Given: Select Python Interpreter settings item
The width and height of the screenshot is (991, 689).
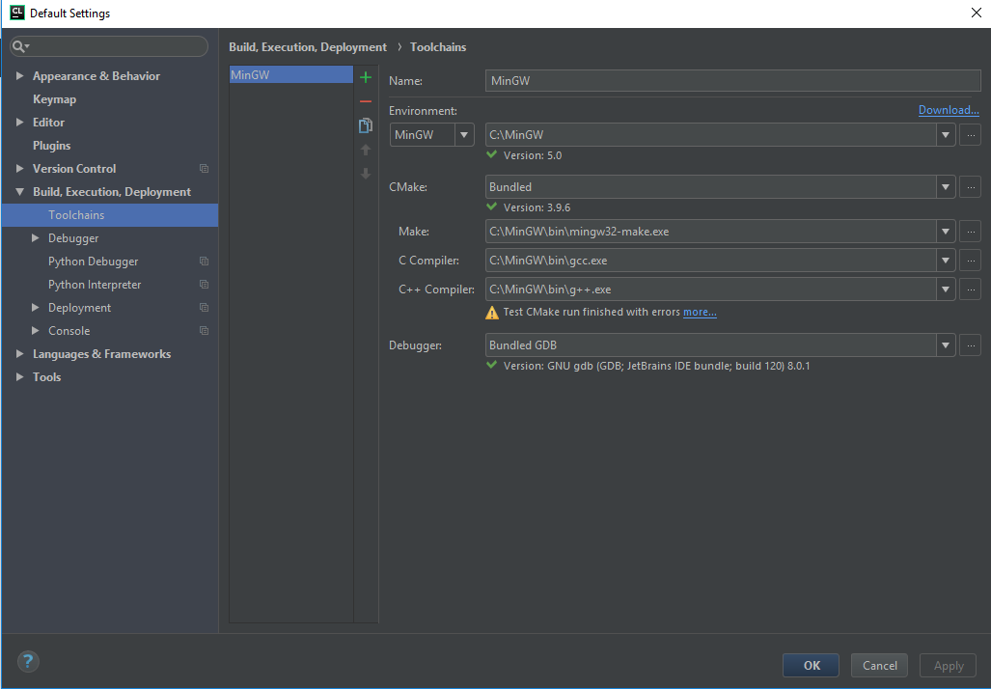Looking at the screenshot, I should point(95,285).
